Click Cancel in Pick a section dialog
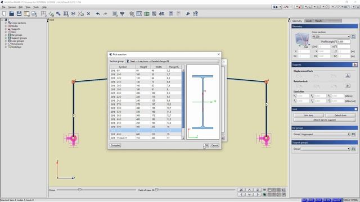The image size is (360, 202). (215, 145)
